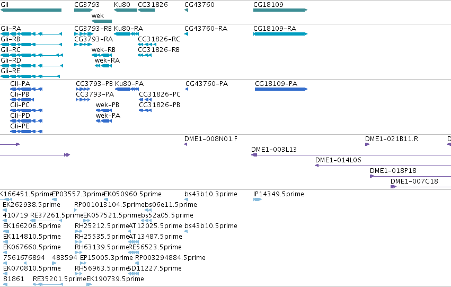451x287 pixels.
Task: Click the DME1-008N01.F clone marker
Action: 186,144
